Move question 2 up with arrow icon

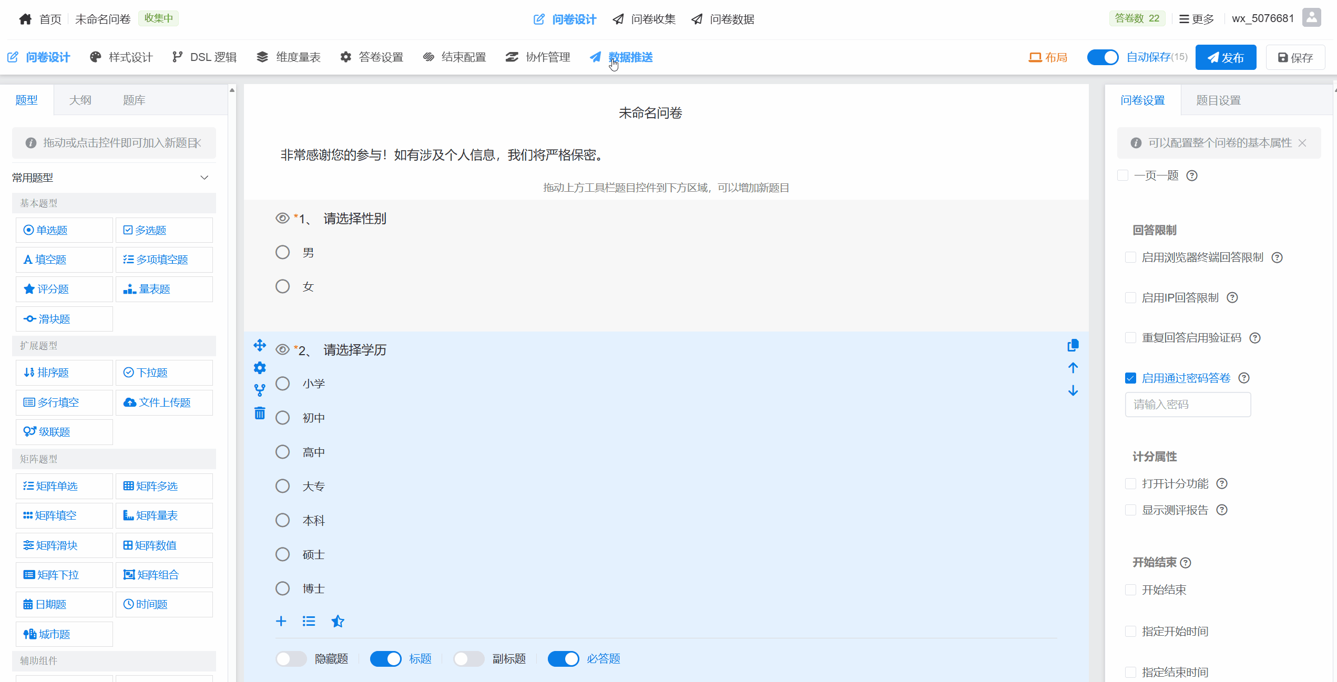coord(1073,368)
